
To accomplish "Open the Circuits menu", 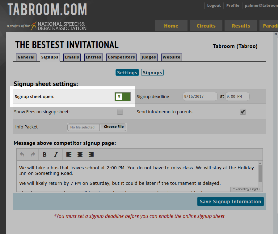I will 206,26.
